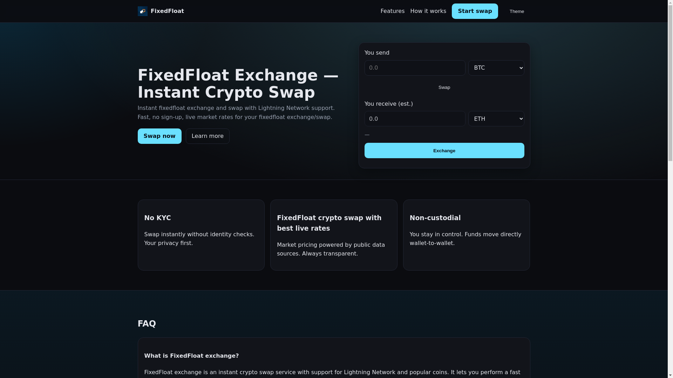Viewport: 673px width, 378px height.
Task: Click the main hero headline text
Action: tap(238, 84)
